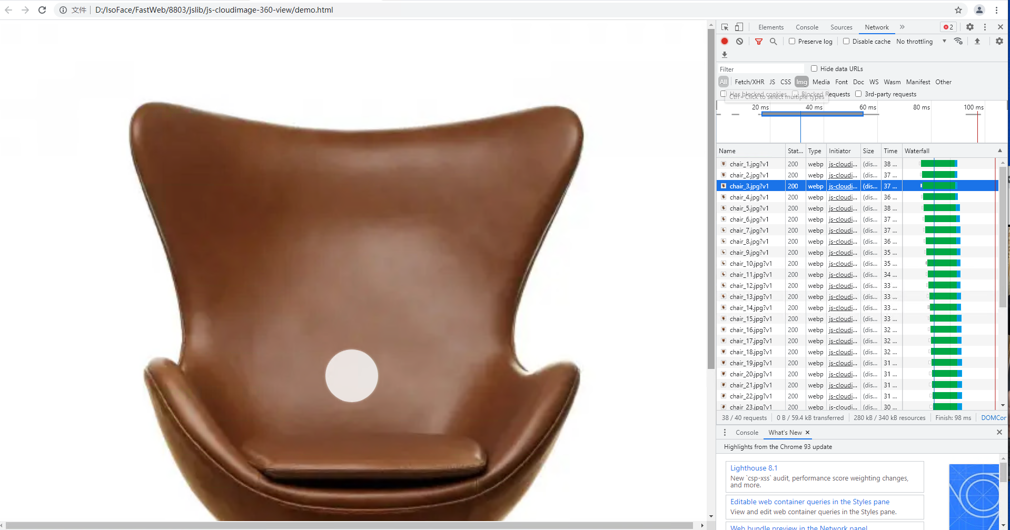The image size is (1010, 530).
Task: Select the chair_3.jpg?v1 request row
Action: [857, 186]
